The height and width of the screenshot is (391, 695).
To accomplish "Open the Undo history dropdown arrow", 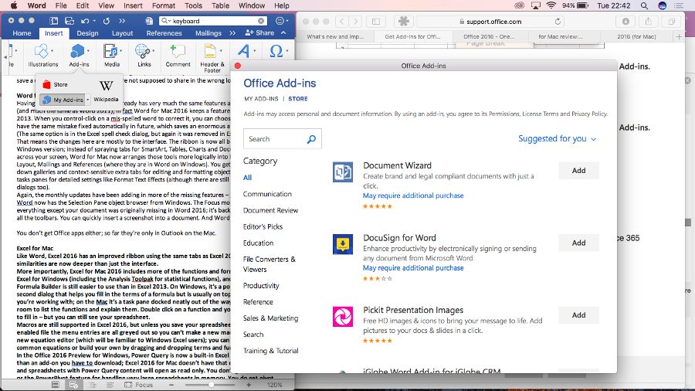I will pyautogui.click(x=94, y=21).
